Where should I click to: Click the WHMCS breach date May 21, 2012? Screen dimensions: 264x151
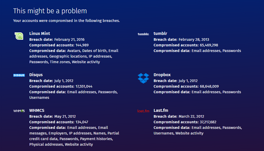[x=65, y=116]
